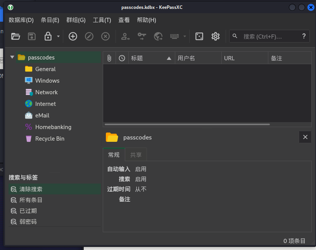Screen dimensions: 316x250
Task: Click the delete entry X icon
Action: coord(105,37)
